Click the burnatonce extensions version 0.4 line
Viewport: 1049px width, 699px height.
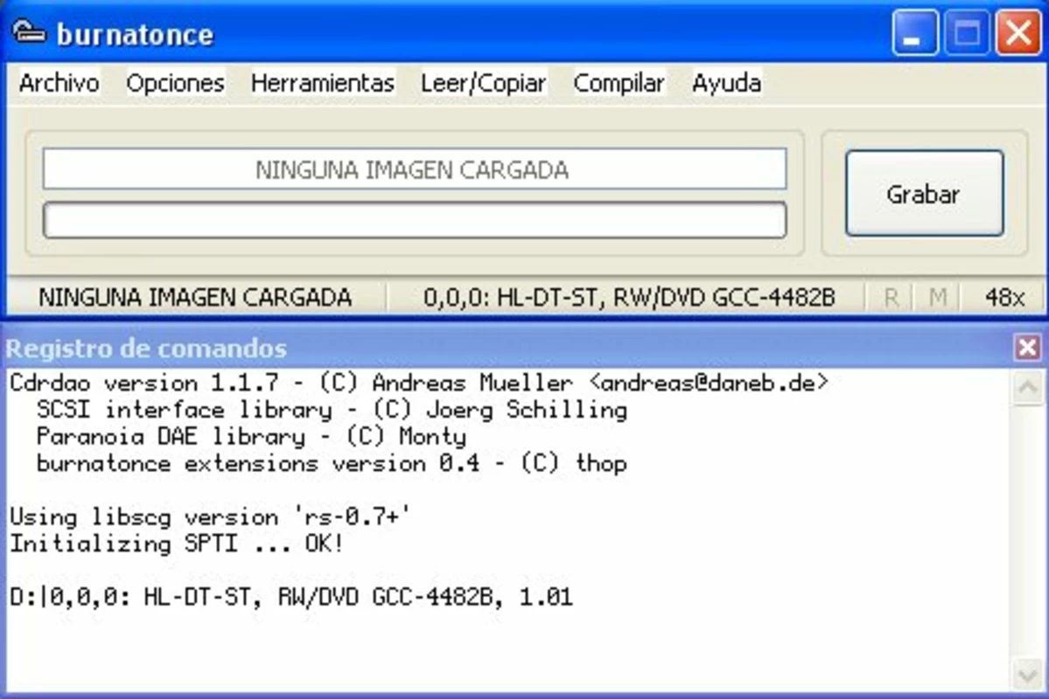pyautogui.click(x=332, y=463)
